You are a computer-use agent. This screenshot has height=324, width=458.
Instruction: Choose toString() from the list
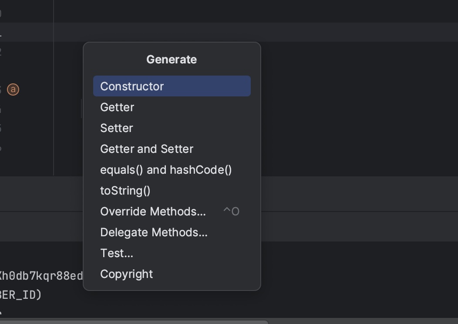tap(125, 190)
